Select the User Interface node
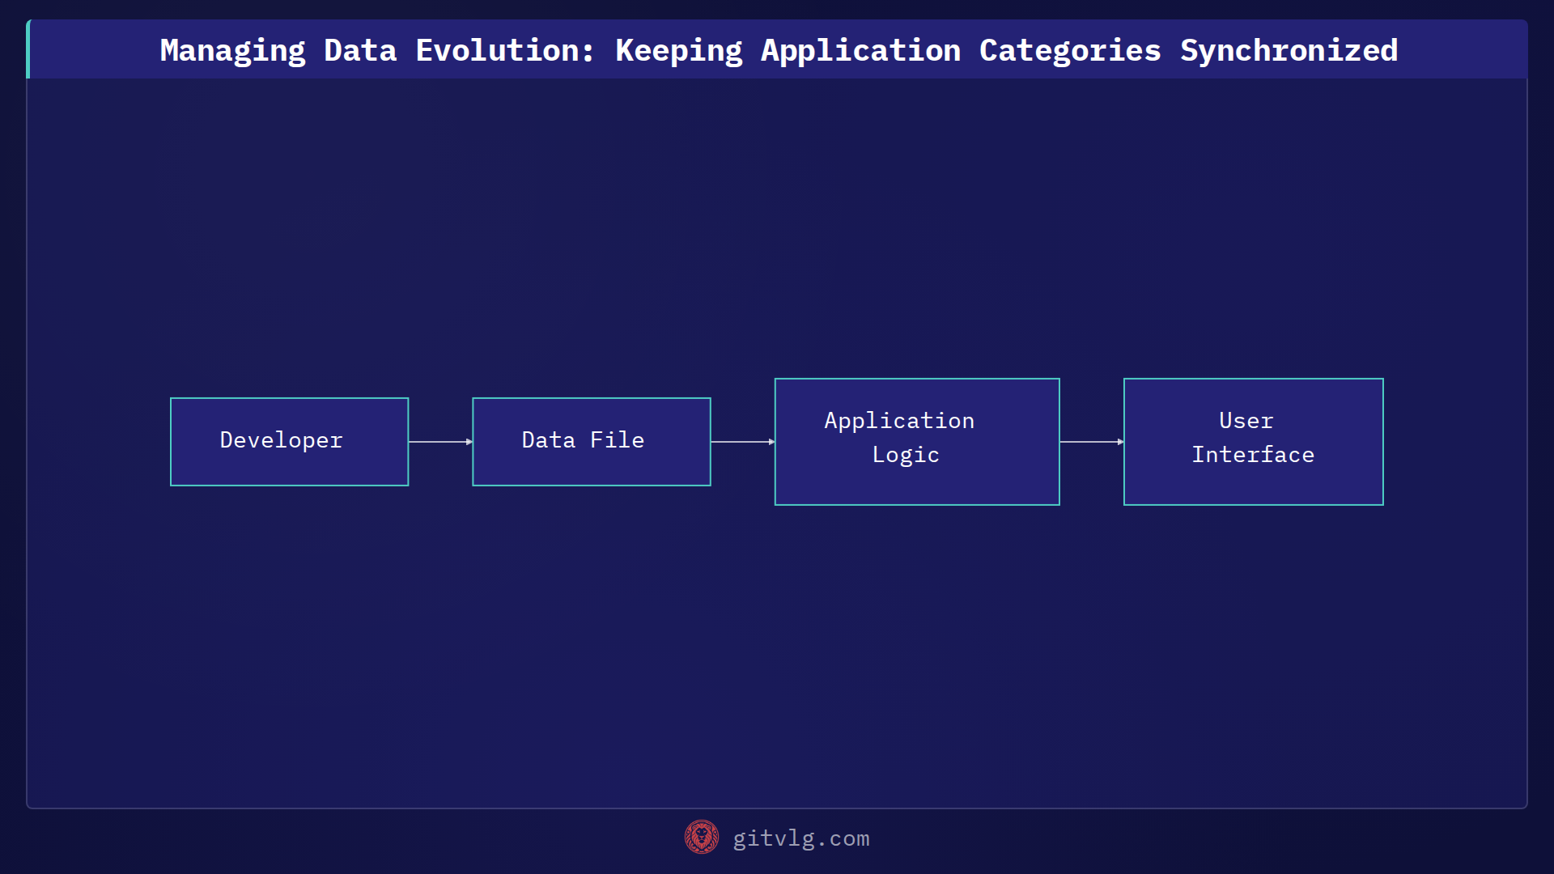1554x874 pixels. pos(1254,442)
